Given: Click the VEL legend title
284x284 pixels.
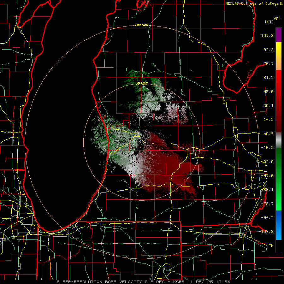Looking at the screenshot, I should (277, 19).
